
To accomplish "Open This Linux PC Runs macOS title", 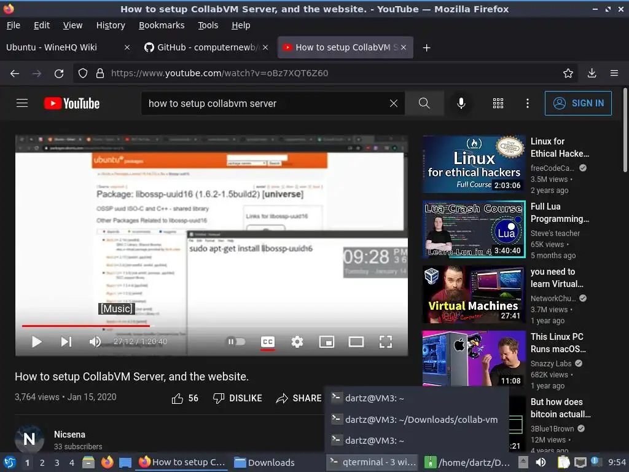I will point(558,343).
